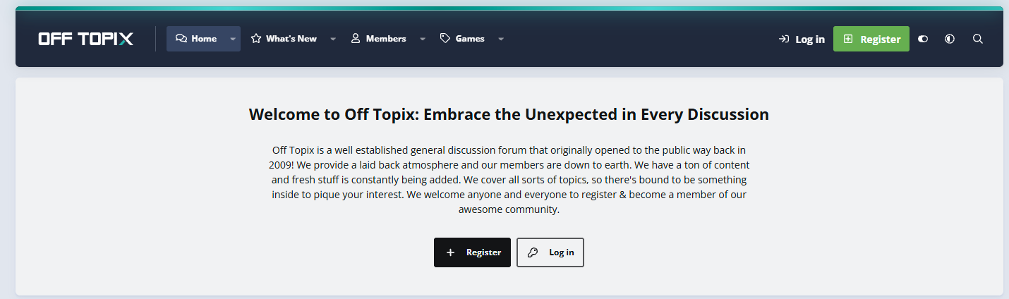
Task: Open the What's New menu label
Action: click(x=291, y=39)
